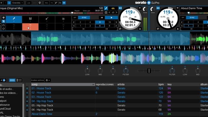The width and height of the screenshot is (208, 117).
Task: Turn off sync on right deck
Action: (x=183, y=18)
